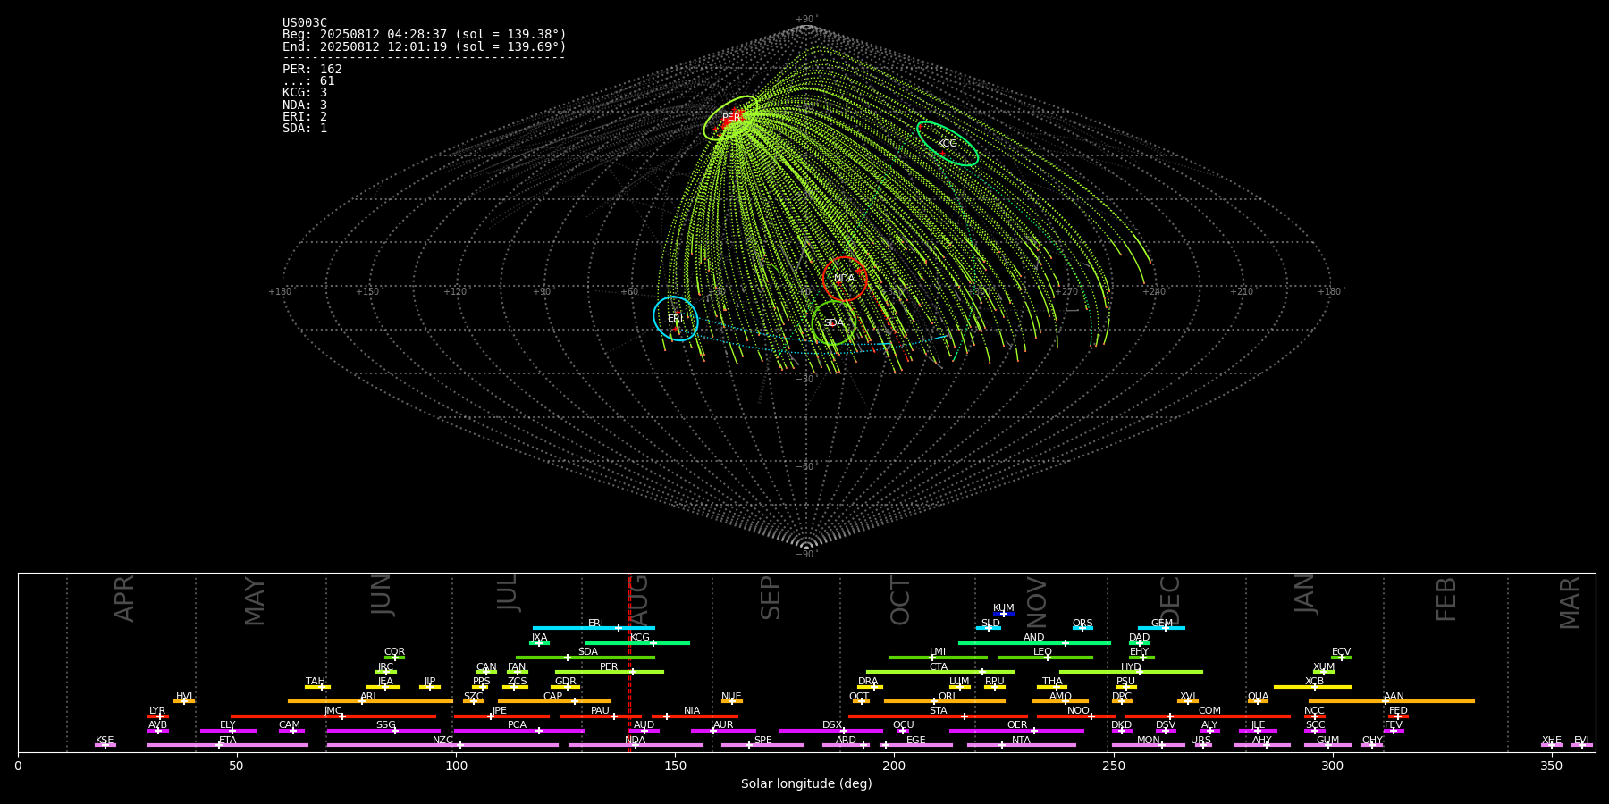Select the red NDA radiant circle on map
1609x804 pixels.
click(845, 279)
